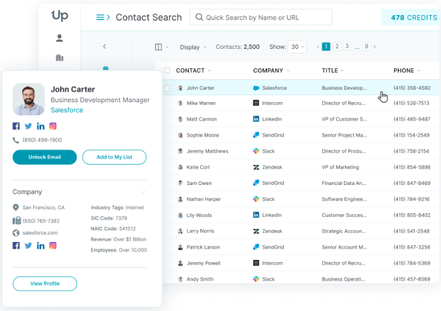This screenshot has width=441, height=311.
Task: Open the company Twitter icon in the Company section
Action: (x=28, y=245)
